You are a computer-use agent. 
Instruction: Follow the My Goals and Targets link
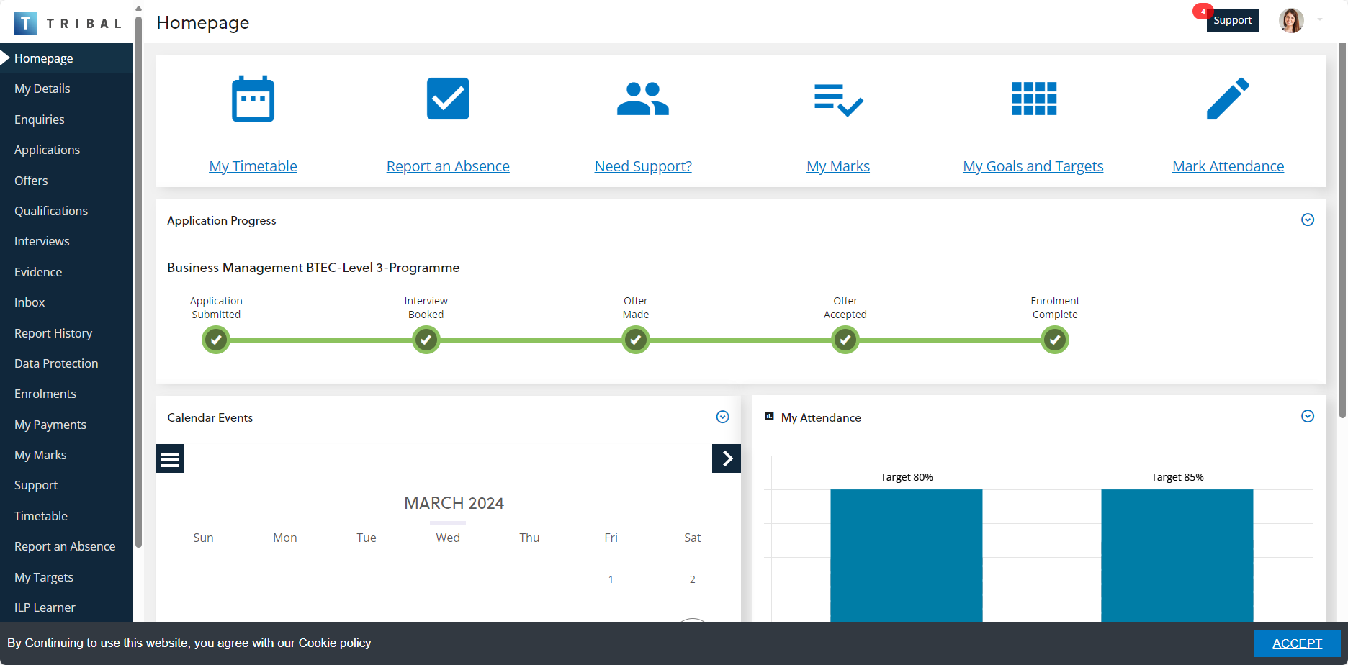coord(1033,166)
